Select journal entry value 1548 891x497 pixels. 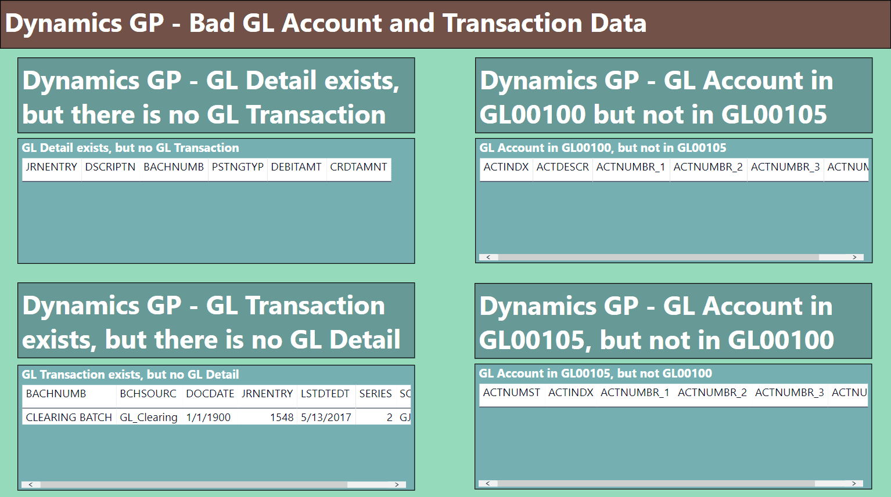pyautogui.click(x=282, y=418)
